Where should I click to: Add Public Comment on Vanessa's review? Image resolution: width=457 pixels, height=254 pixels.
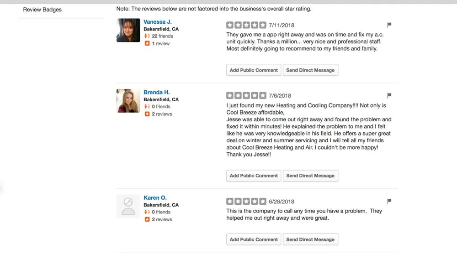tap(254, 70)
